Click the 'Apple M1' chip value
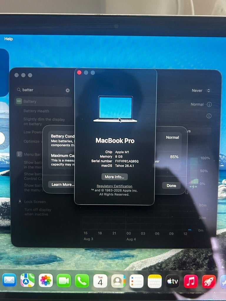The height and width of the screenshot is (301, 226). click(x=122, y=152)
